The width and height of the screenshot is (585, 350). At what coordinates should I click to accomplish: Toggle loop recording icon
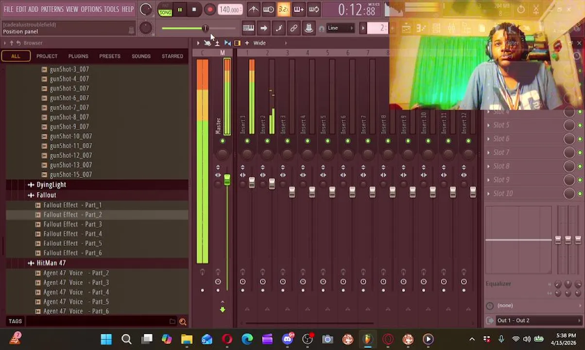tap(314, 9)
